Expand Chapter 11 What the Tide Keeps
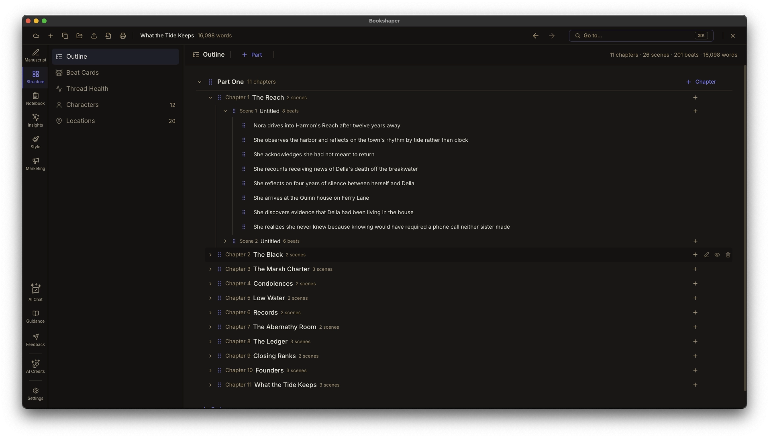Image resolution: width=769 pixels, height=438 pixels. pos(210,385)
